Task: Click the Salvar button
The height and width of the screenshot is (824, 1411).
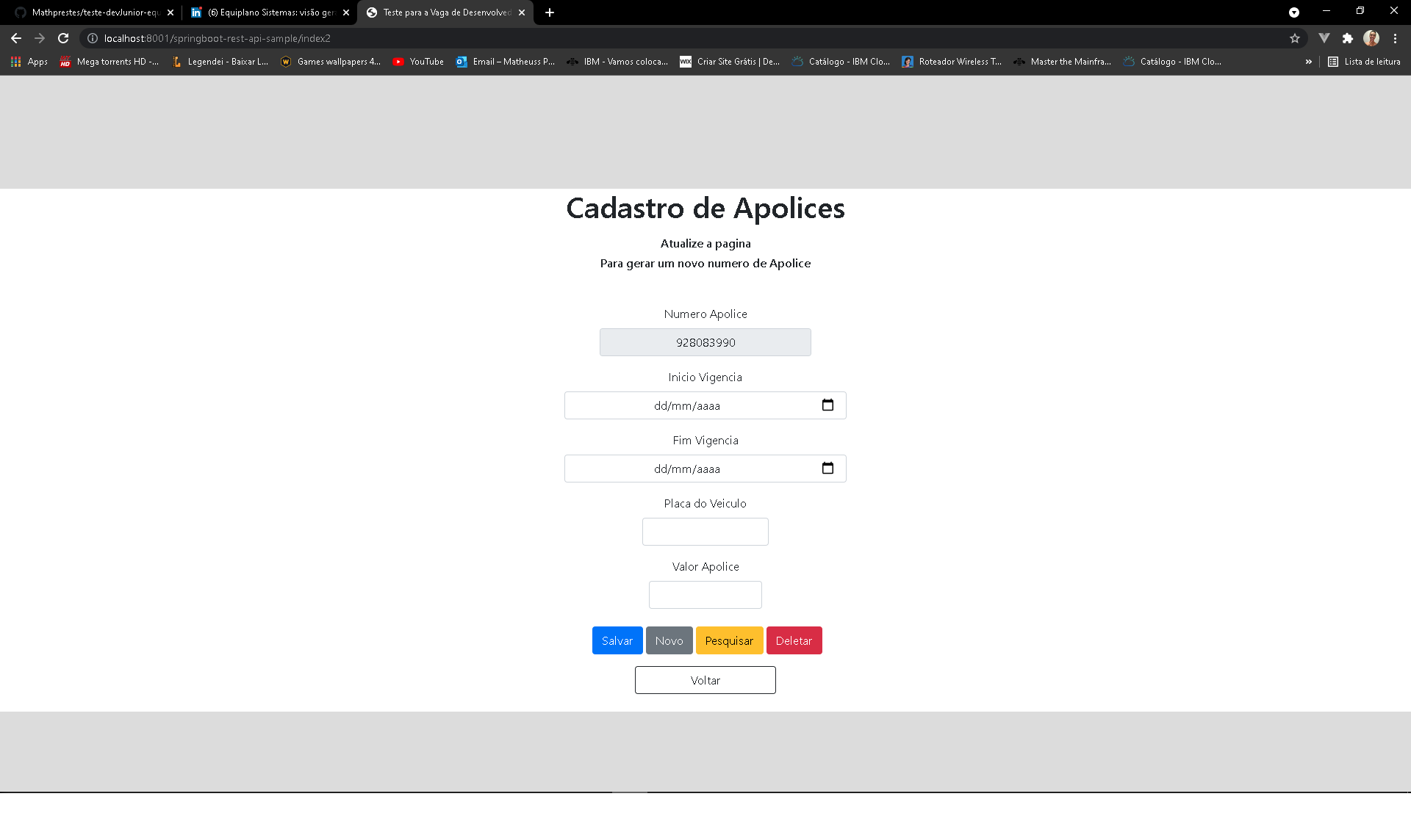Action: tap(617, 640)
